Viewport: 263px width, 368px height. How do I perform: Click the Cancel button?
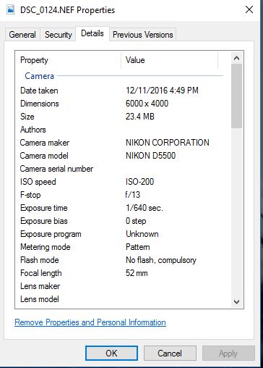pyautogui.click(x=170, y=354)
